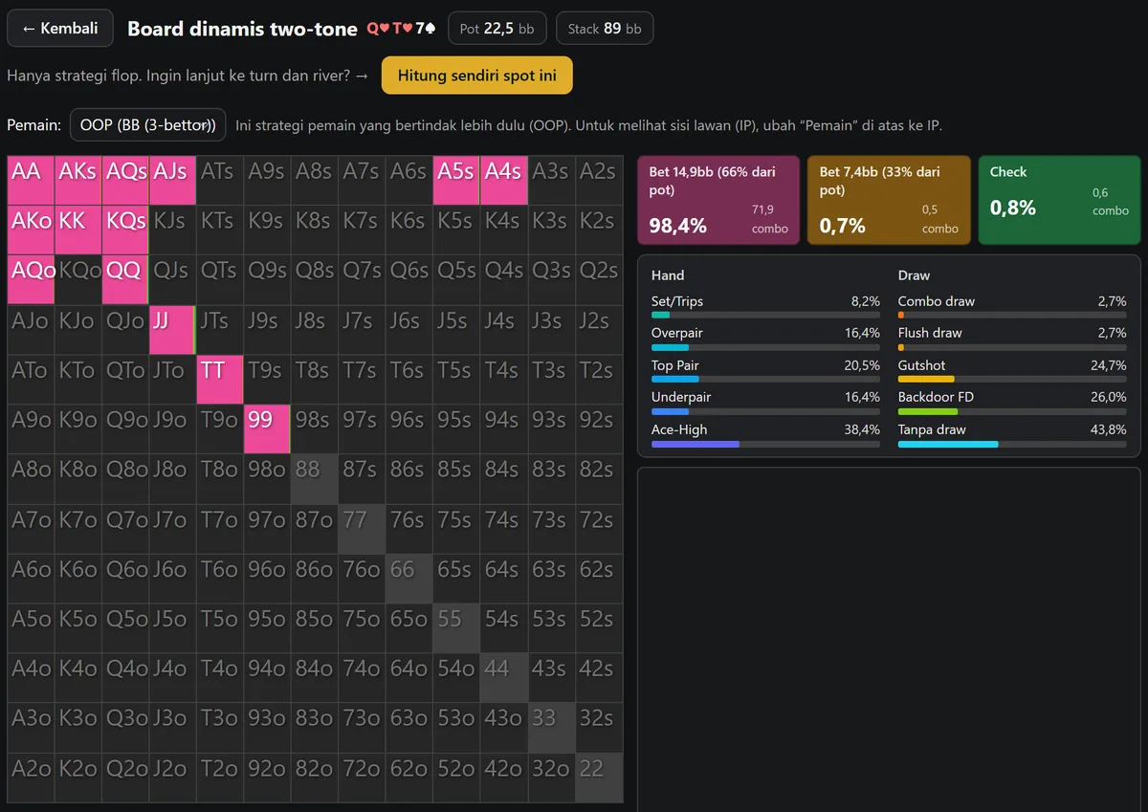This screenshot has width=1148, height=812.
Task: Select the Check 0,8% action card
Action: coord(1059,201)
